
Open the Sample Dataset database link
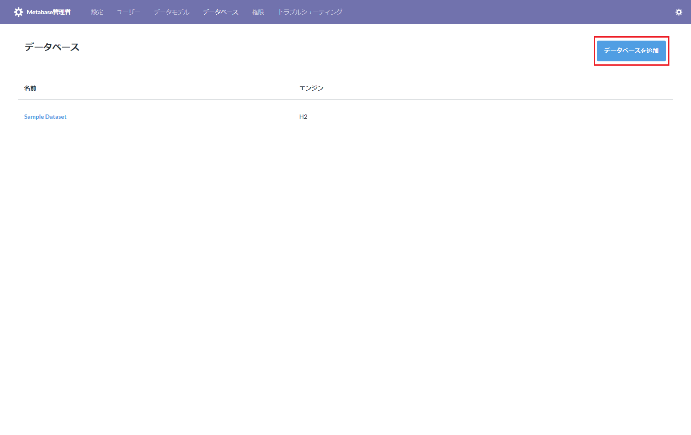click(x=45, y=116)
